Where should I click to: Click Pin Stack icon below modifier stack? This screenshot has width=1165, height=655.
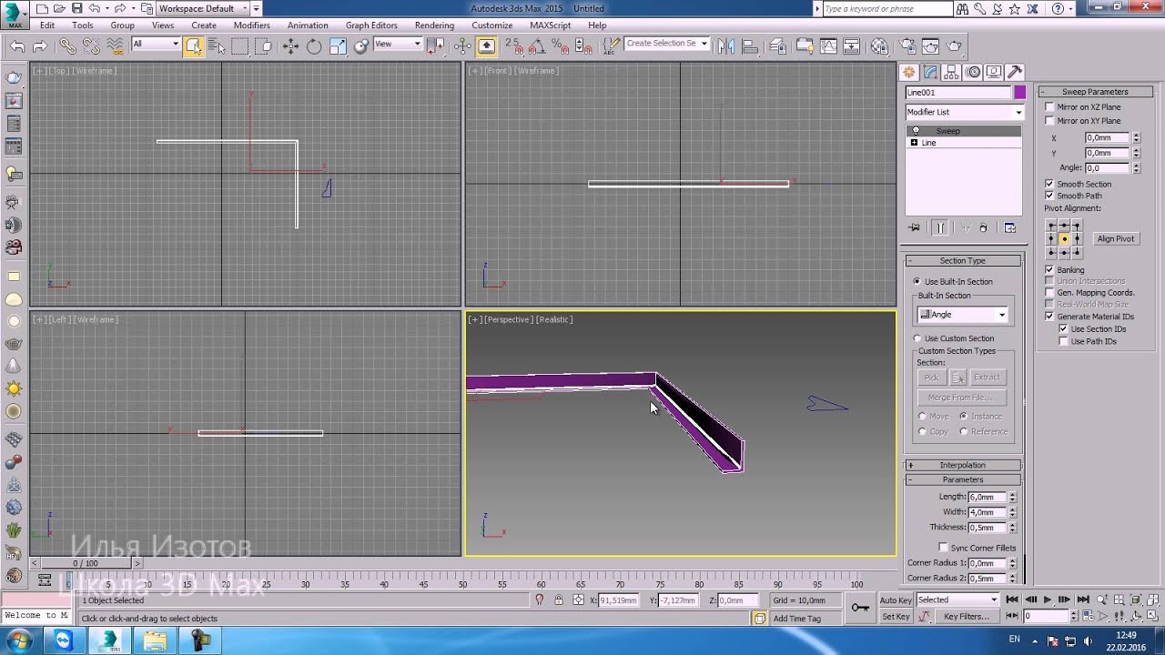(915, 227)
